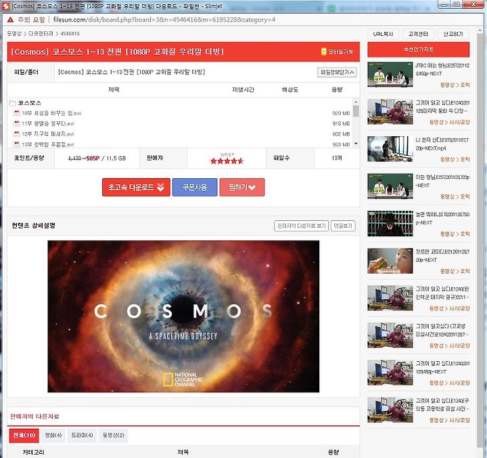Click the 판매자의 다른자료 heading
The width and height of the screenshot is (487, 458).
(x=34, y=416)
